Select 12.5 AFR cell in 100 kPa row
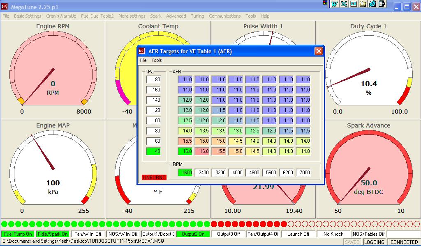 185,121
